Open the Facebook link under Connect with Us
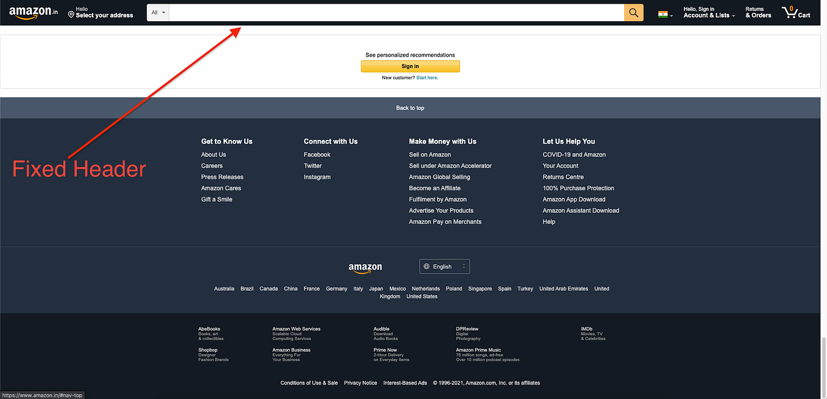Viewport: 827px width, 399px height. (317, 154)
